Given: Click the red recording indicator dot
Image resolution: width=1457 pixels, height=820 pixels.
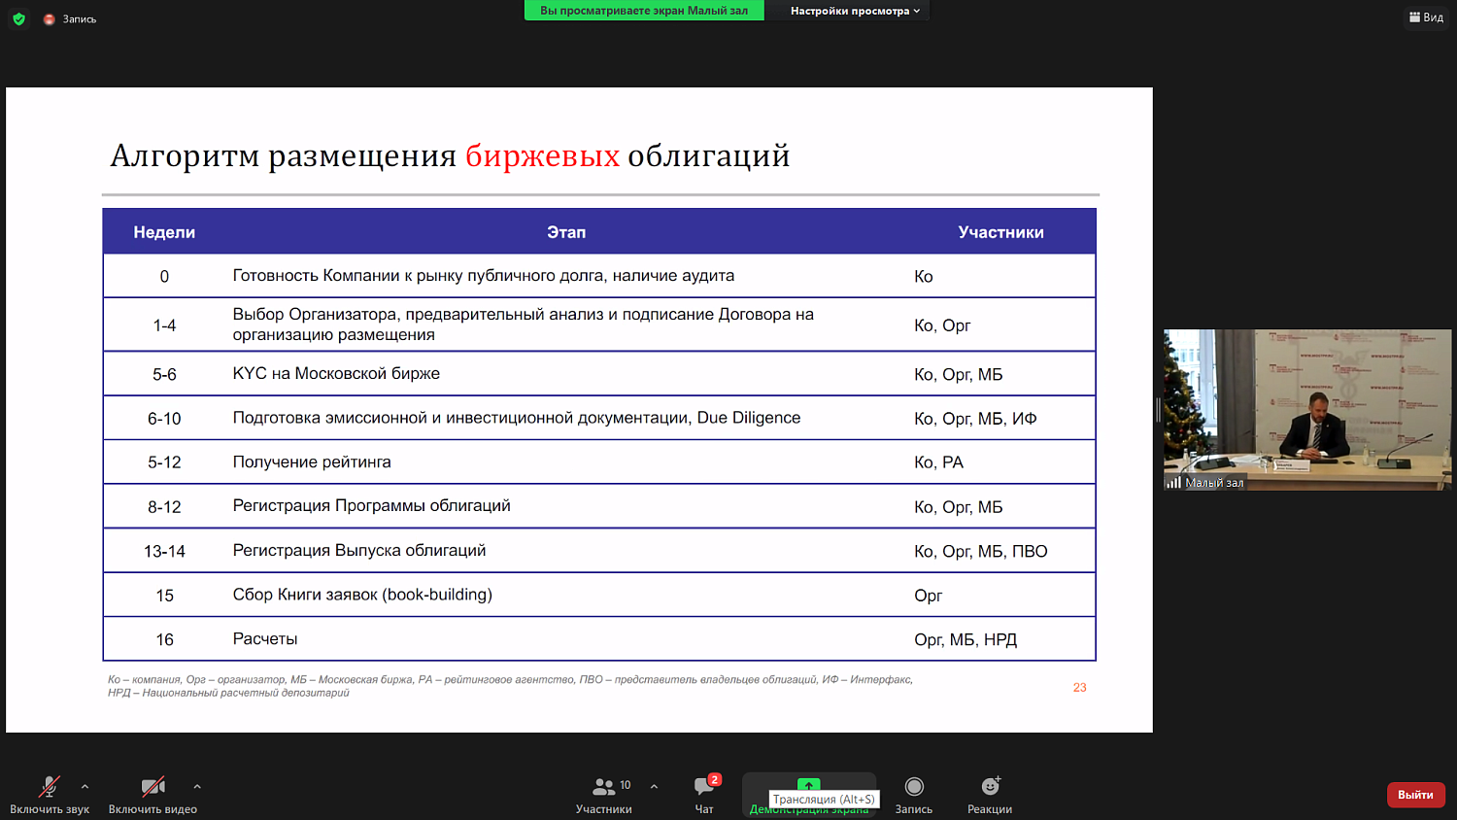Looking at the screenshot, I should tap(49, 19).
